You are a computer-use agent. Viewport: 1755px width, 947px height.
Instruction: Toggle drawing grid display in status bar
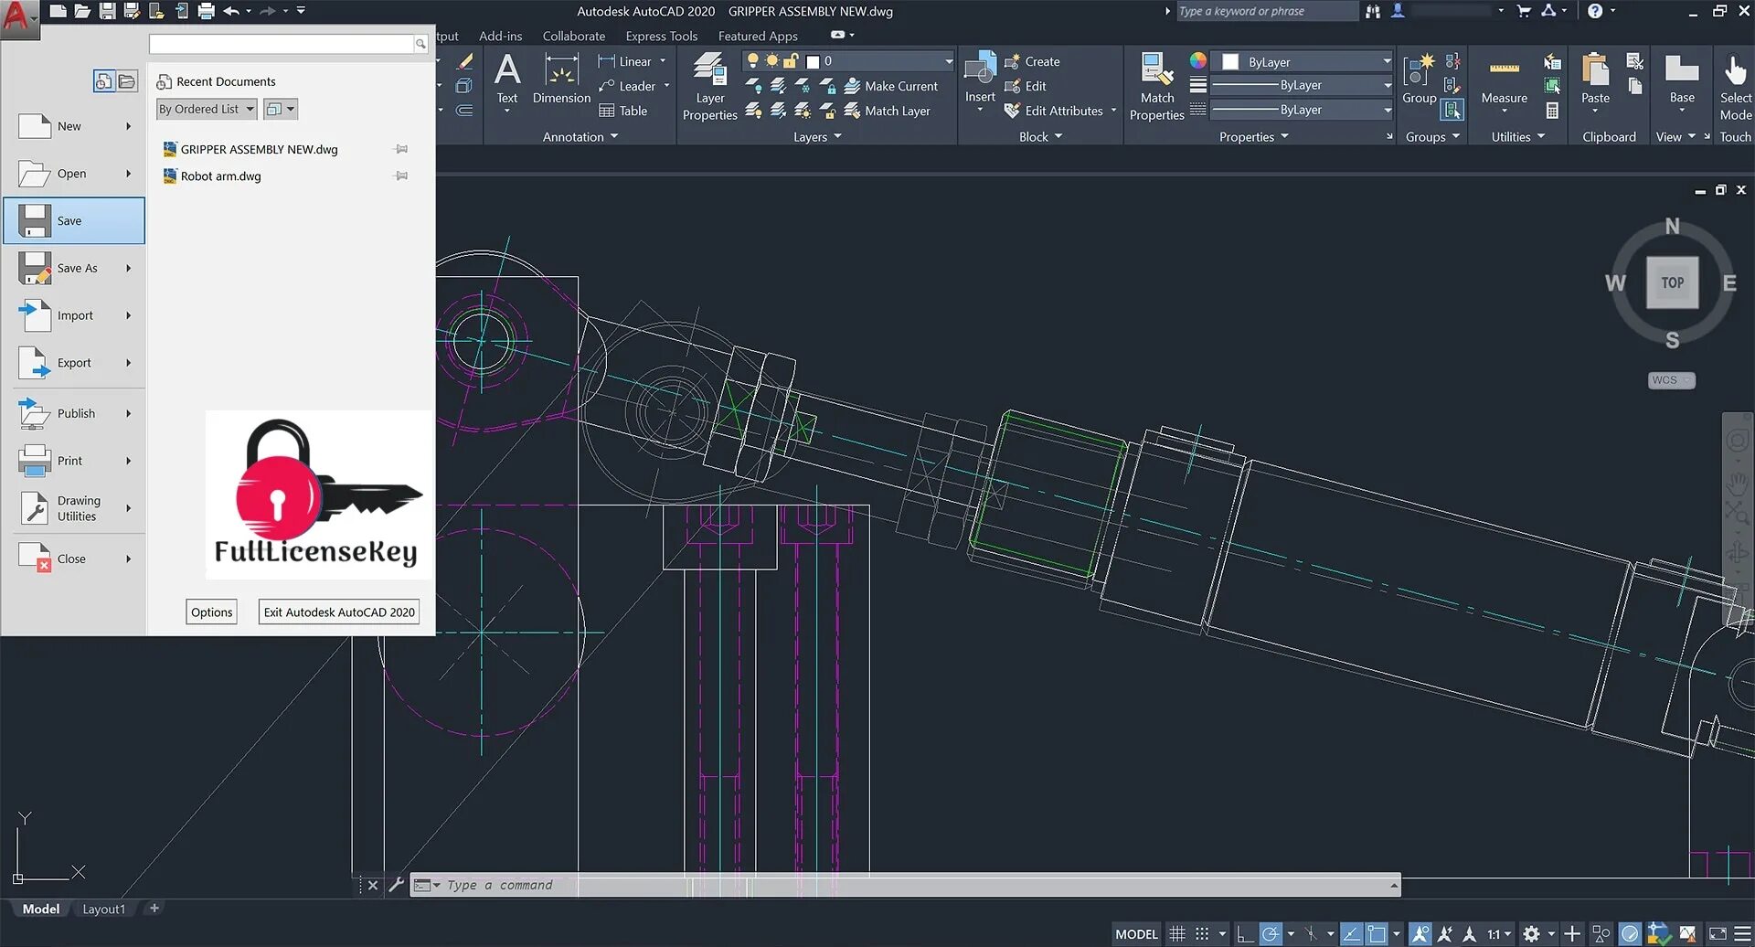click(x=1177, y=934)
